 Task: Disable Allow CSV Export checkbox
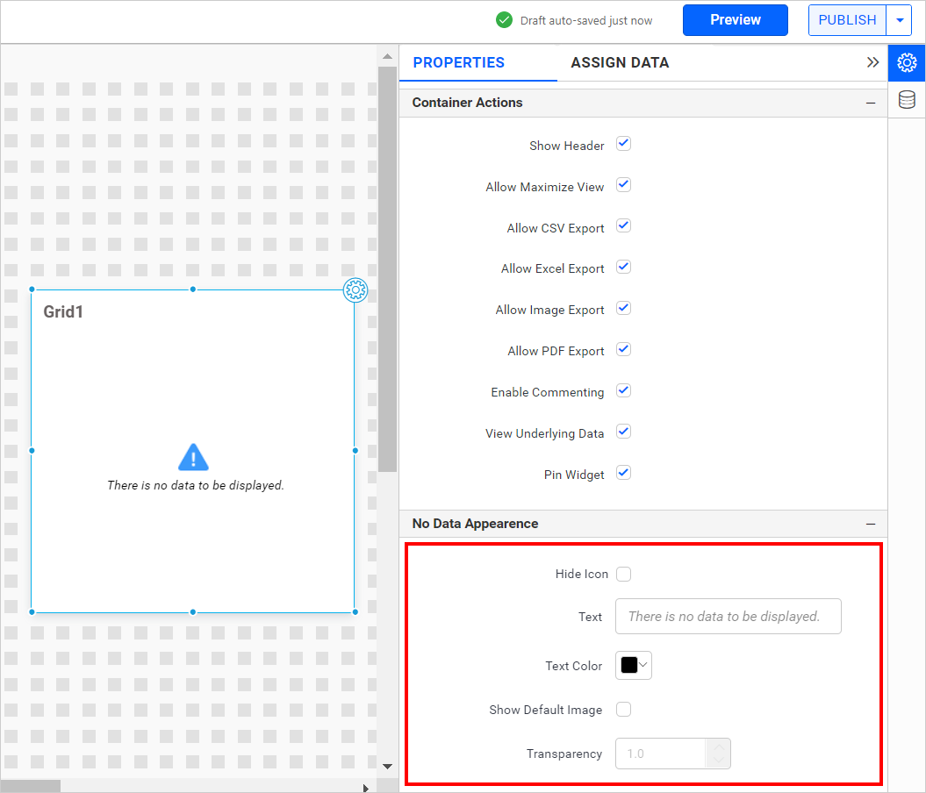point(623,226)
